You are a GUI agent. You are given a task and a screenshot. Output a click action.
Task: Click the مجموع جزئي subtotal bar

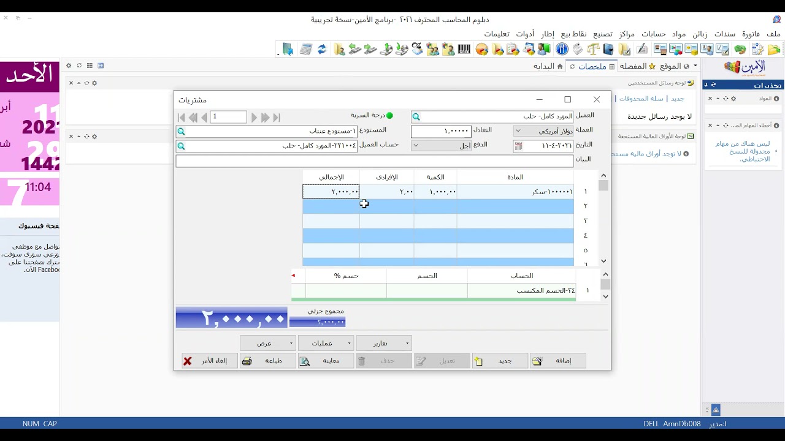pos(317,322)
